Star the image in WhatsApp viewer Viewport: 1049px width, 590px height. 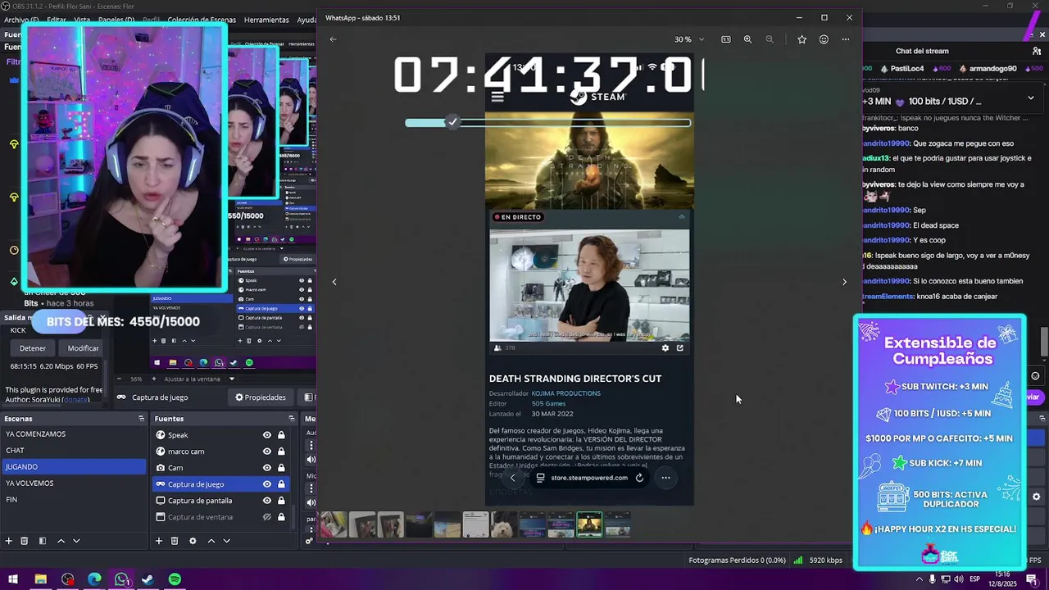click(802, 39)
